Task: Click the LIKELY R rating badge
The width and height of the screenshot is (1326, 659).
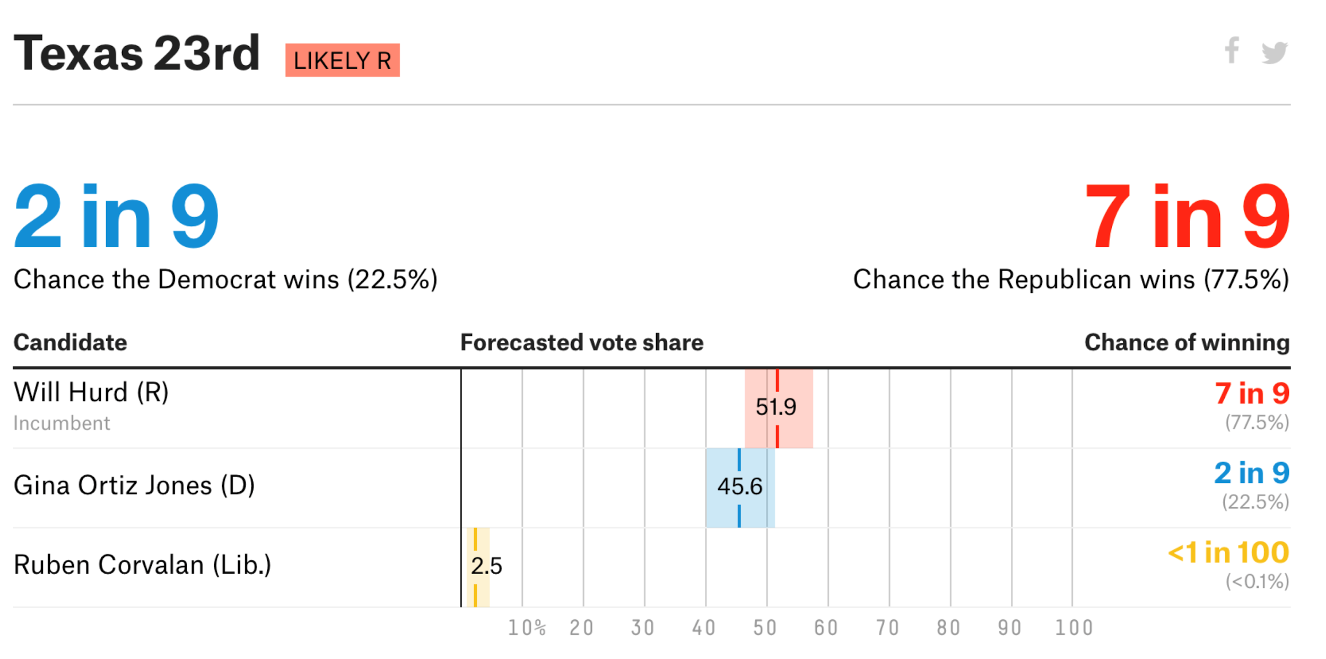Action: coord(343,60)
